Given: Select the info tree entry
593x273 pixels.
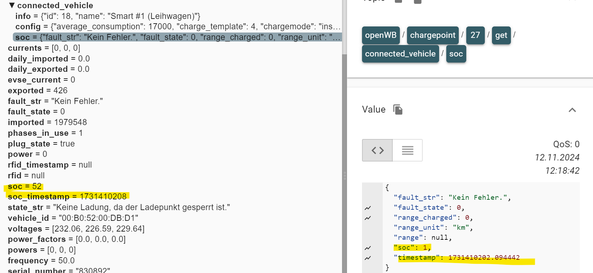Looking at the screenshot, I should (107, 16).
